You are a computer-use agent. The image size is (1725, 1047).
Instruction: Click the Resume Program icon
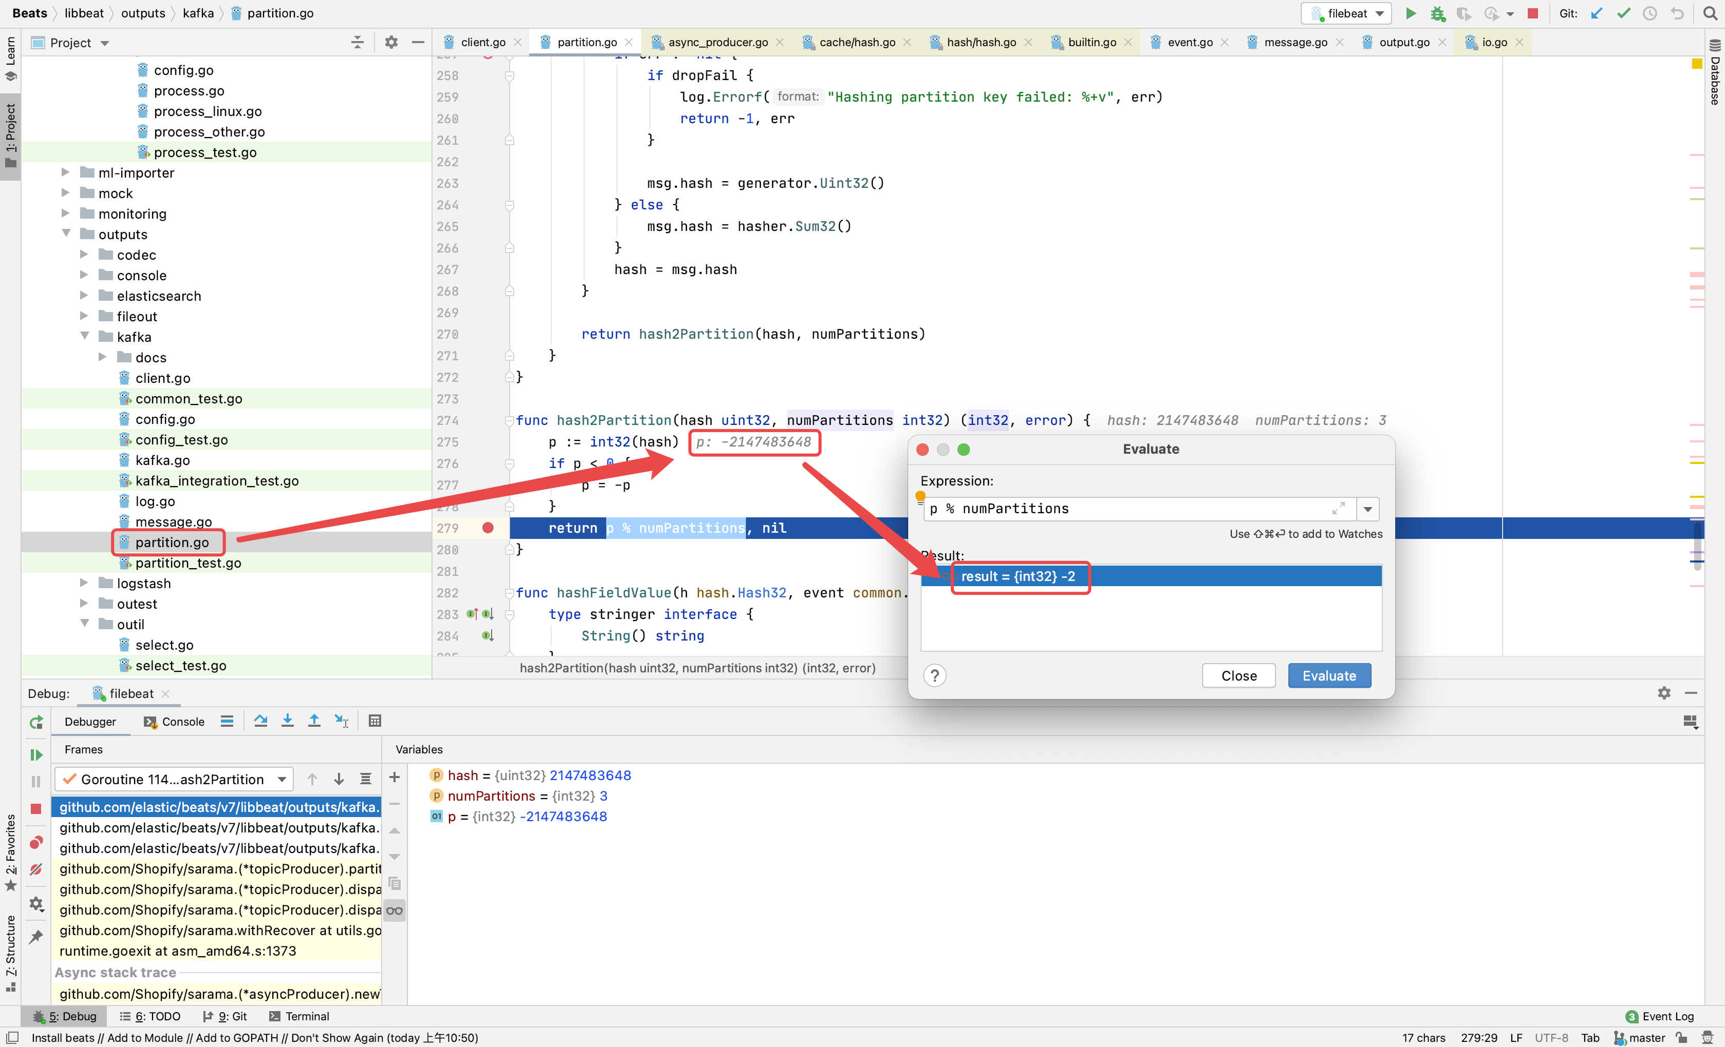coord(36,754)
